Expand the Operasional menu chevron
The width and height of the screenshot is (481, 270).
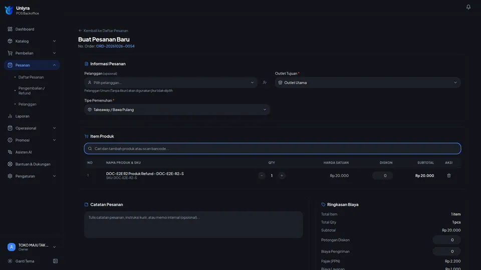[x=54, y=128]
